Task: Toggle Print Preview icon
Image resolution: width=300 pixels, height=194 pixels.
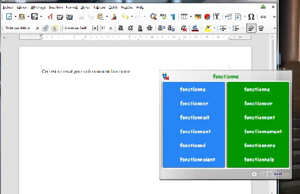Action: point(70,17)
